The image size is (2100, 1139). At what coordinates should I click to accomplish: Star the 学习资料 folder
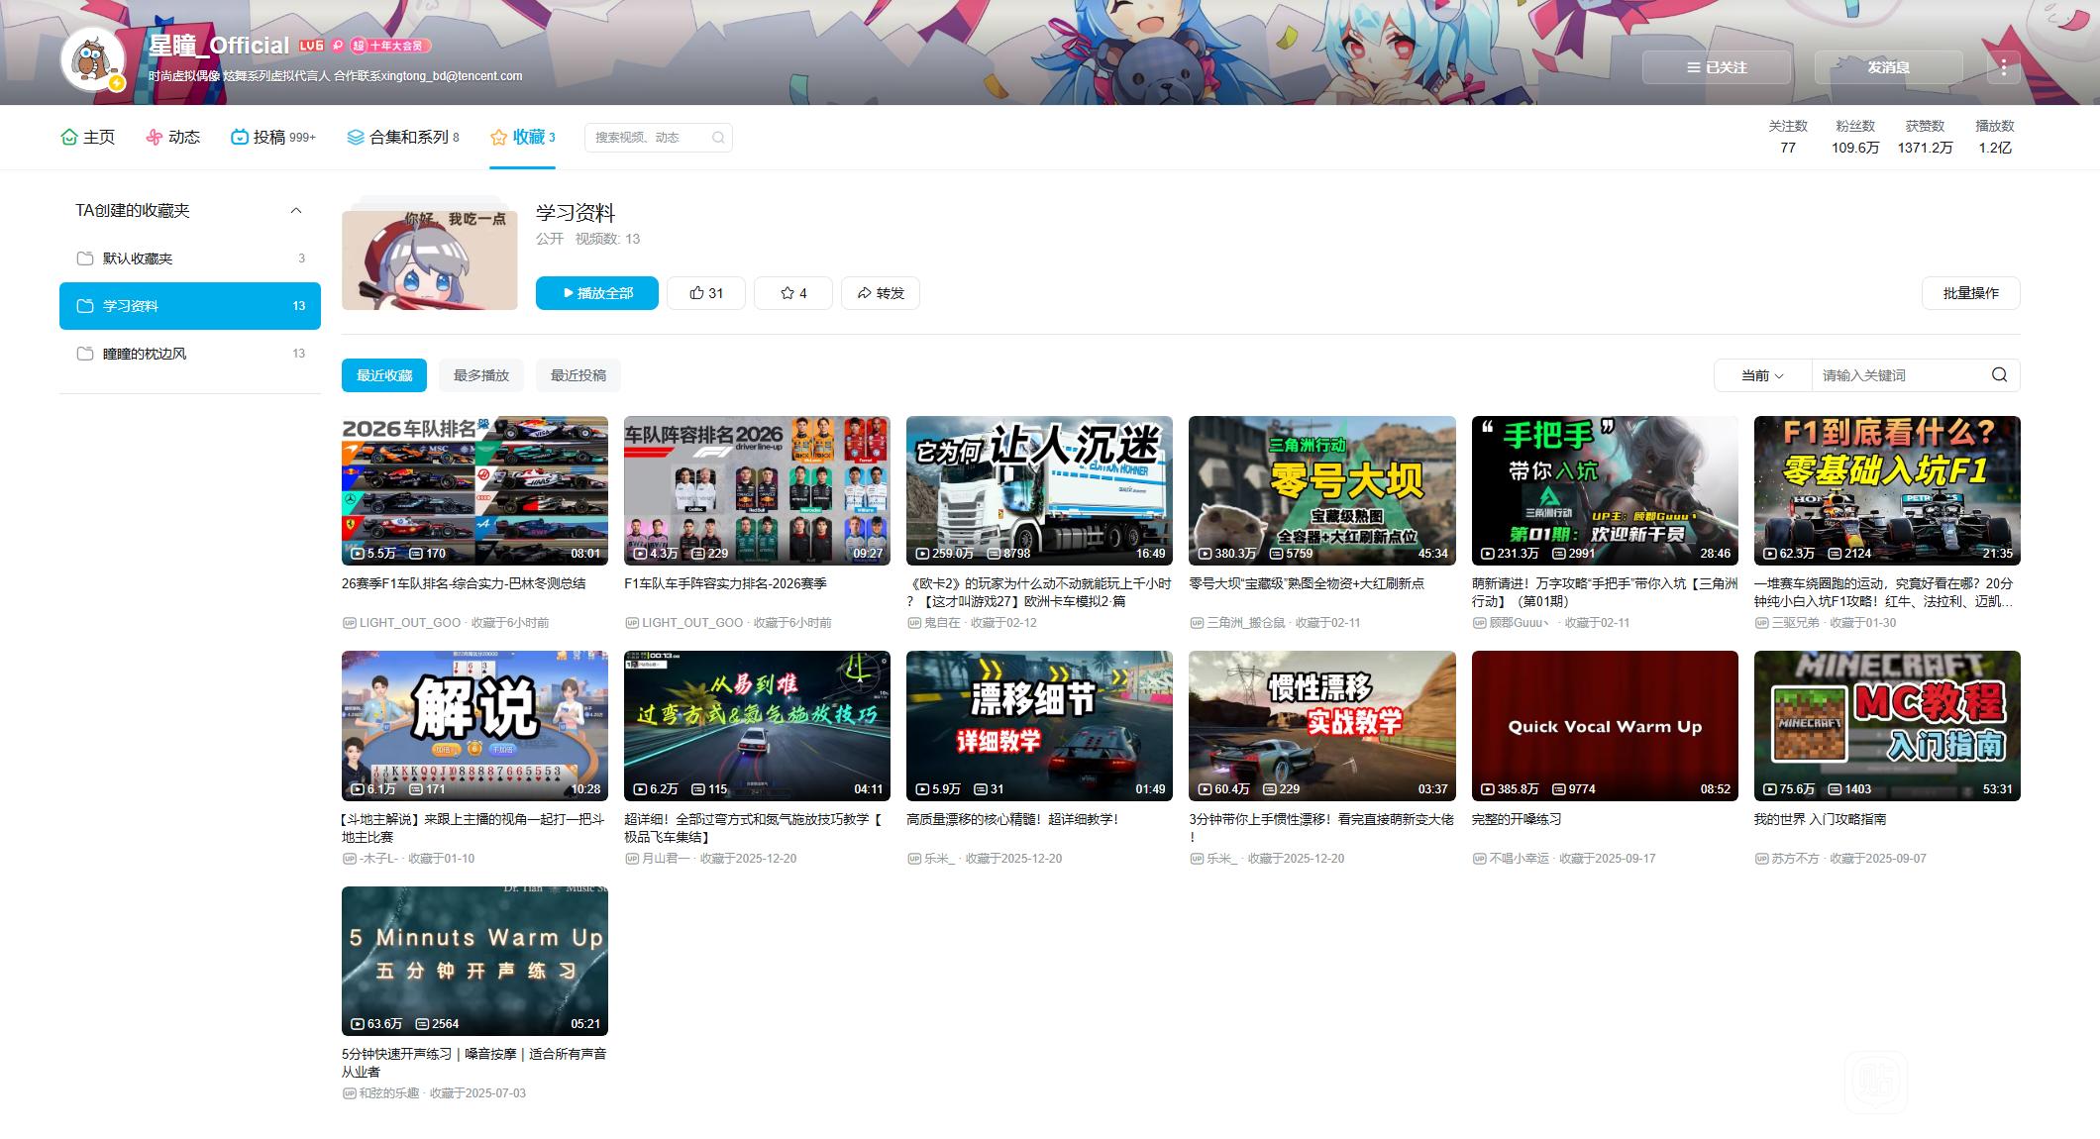[x=793, y=293]
